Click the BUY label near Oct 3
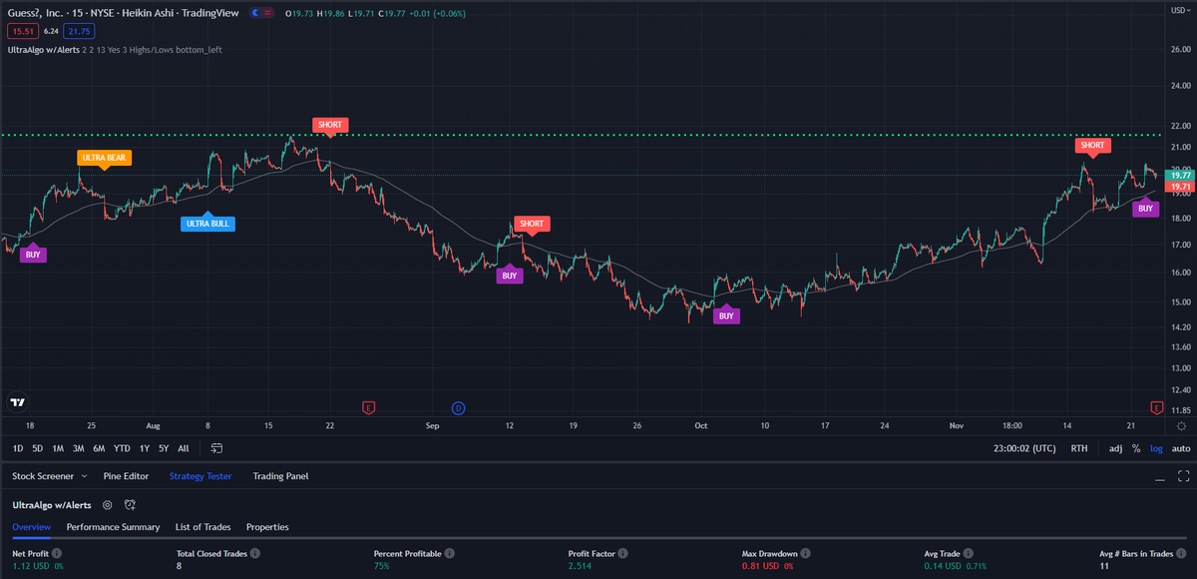 [x=726, y=315]
